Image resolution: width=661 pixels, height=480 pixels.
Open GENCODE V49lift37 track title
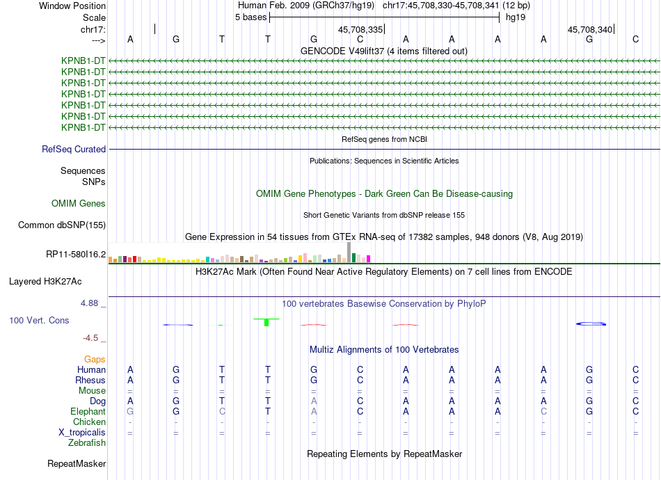[x=384, y=51]
